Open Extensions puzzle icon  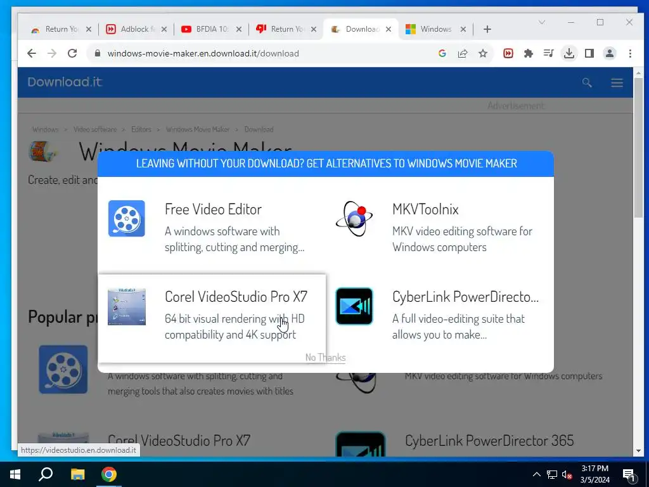pyautogui.click(x=529, y=53)
